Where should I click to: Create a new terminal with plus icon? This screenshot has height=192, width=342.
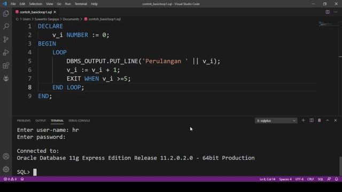pos(303,121)
